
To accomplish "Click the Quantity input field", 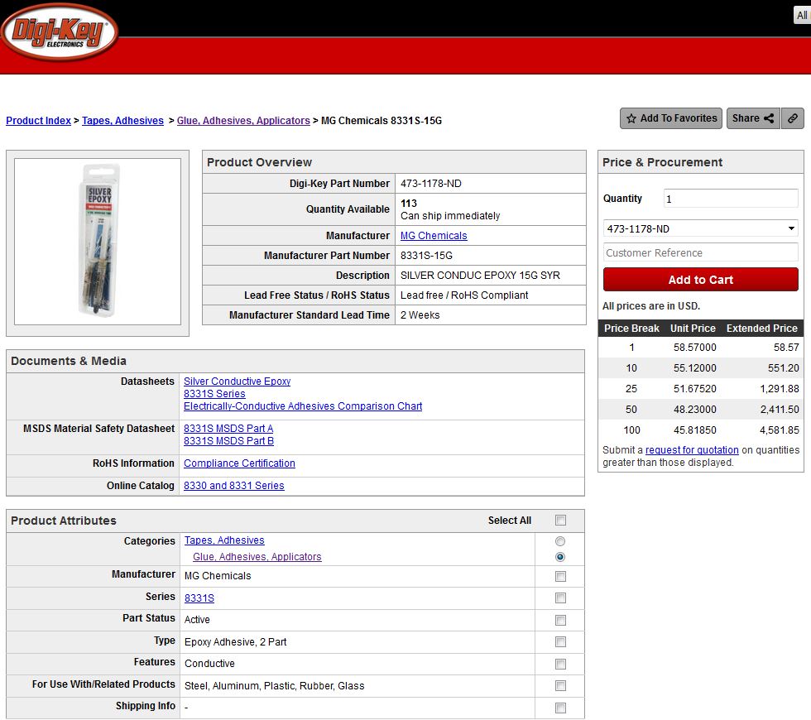I will click(x=730, y=199).
